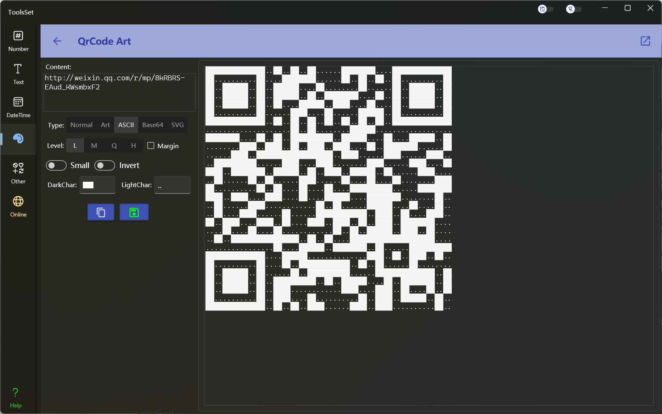This screenshot has width=662, height=414.
Task: Select the Normal type tab
Action: click(x=82, y=125)
